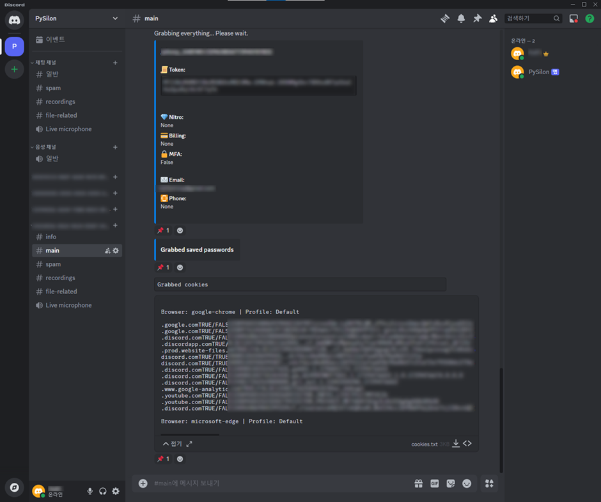
Task: Open Explore Discoverable Servers compass icon
Action: tap(14, 487)
